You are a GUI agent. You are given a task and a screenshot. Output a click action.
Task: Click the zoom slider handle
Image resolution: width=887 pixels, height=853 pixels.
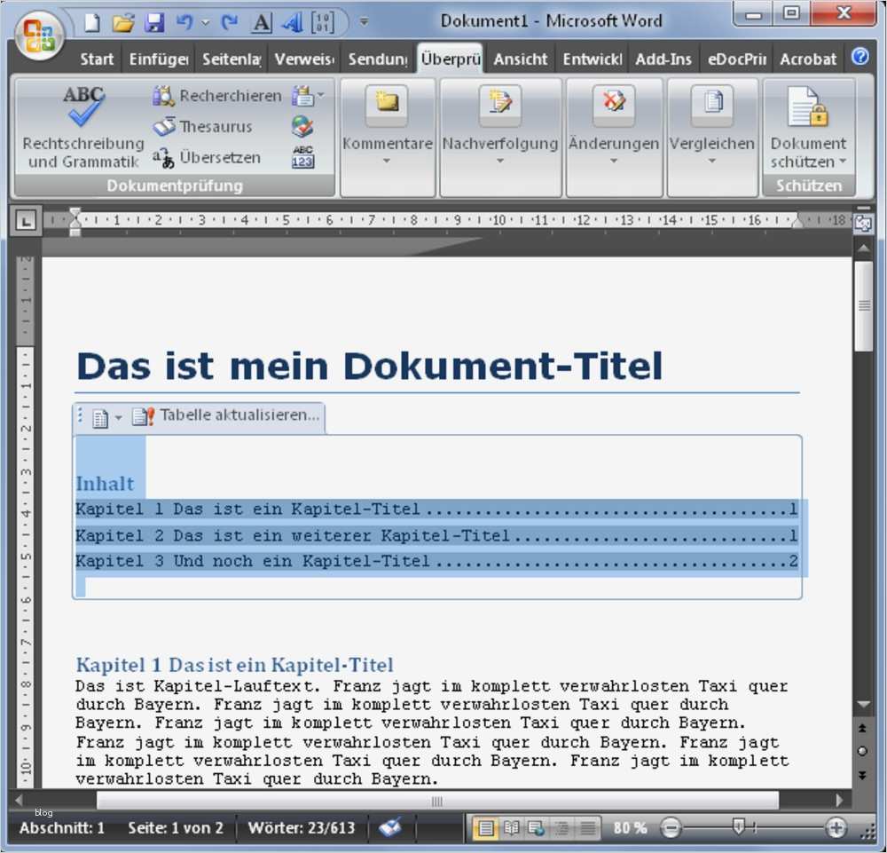(738, 827)
